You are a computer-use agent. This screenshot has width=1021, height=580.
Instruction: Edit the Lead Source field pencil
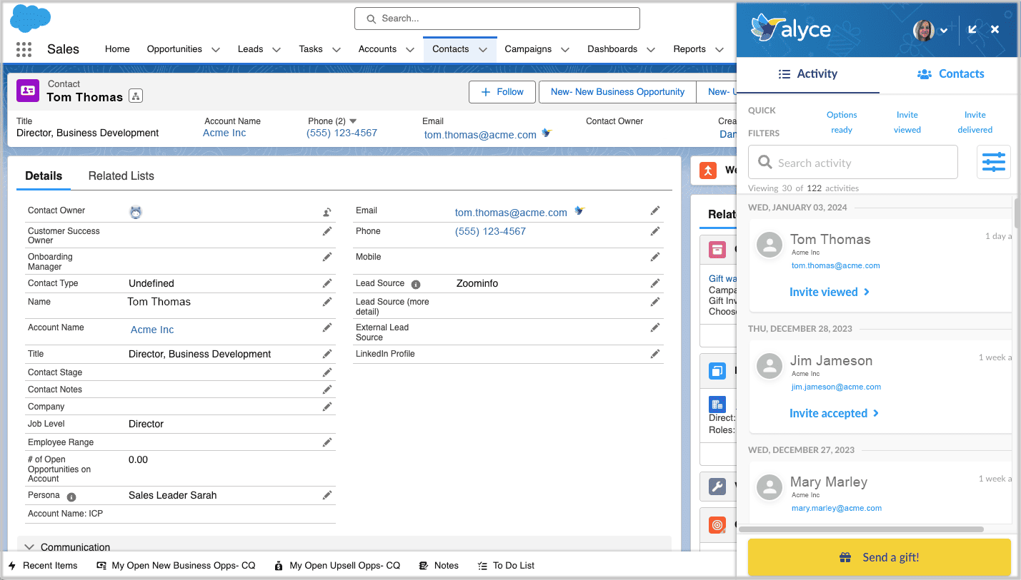click(x=654, y=283)
